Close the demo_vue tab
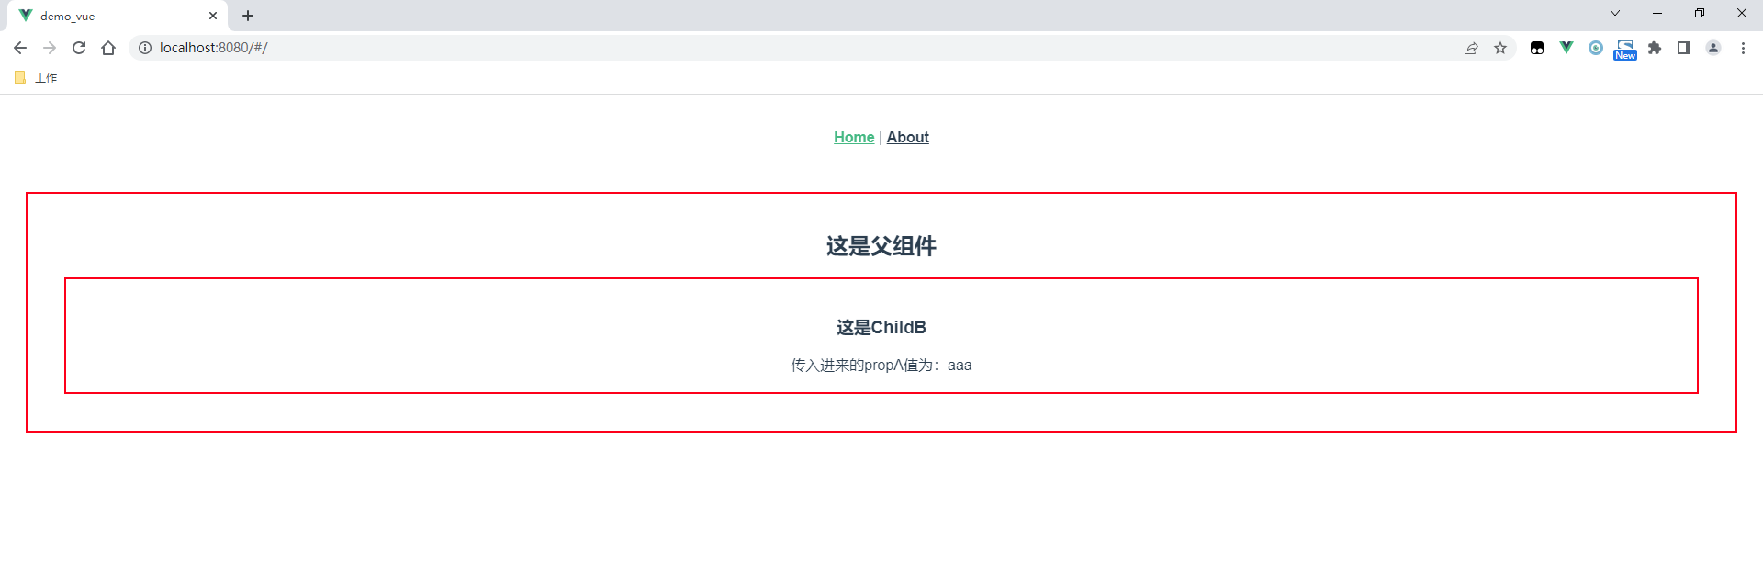The width and height of the screenshot is (1763, 585). coord(213,16)
